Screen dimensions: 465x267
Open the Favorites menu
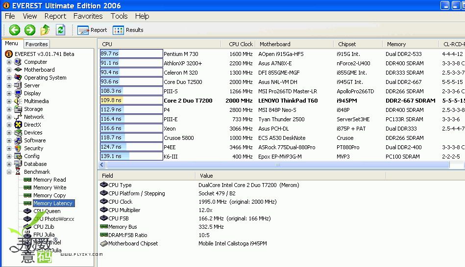(x=88, y=16)
